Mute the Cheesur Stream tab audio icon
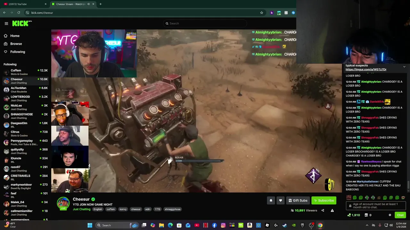 pyautogui.click(x=88, y=4)
